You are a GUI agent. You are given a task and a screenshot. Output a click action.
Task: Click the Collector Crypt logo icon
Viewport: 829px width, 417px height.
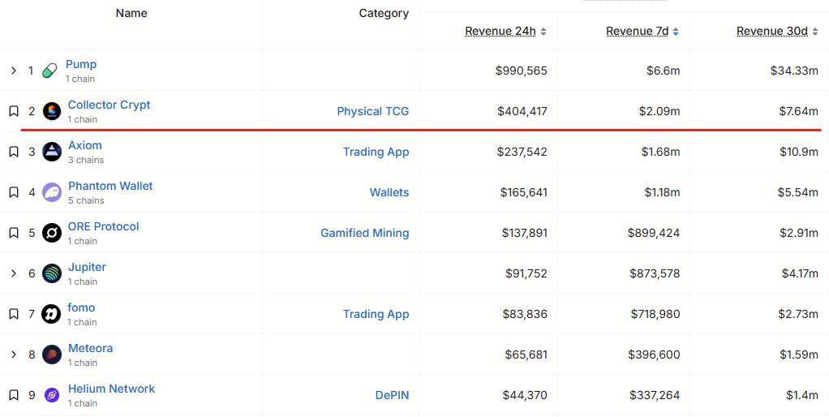coord(52,111)
